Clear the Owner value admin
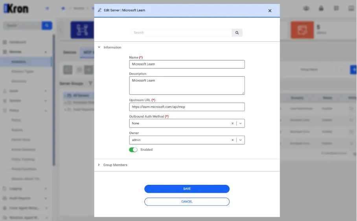This screenshot has width=357, height=221. coord(232,140)
